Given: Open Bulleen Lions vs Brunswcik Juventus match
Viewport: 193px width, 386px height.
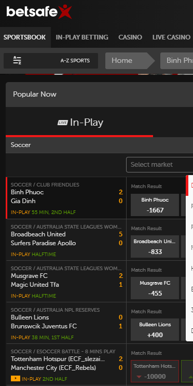Looking at the screenshot, I should pos(66,323).
